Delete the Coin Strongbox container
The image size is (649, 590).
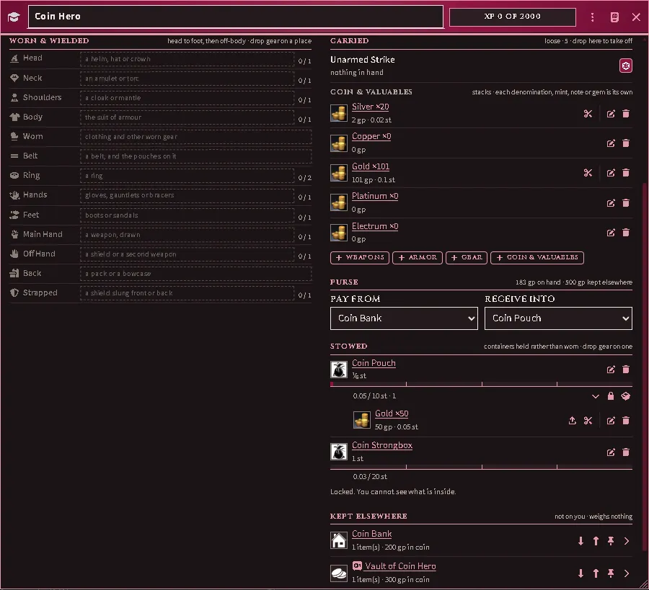(x=626, y=452)
